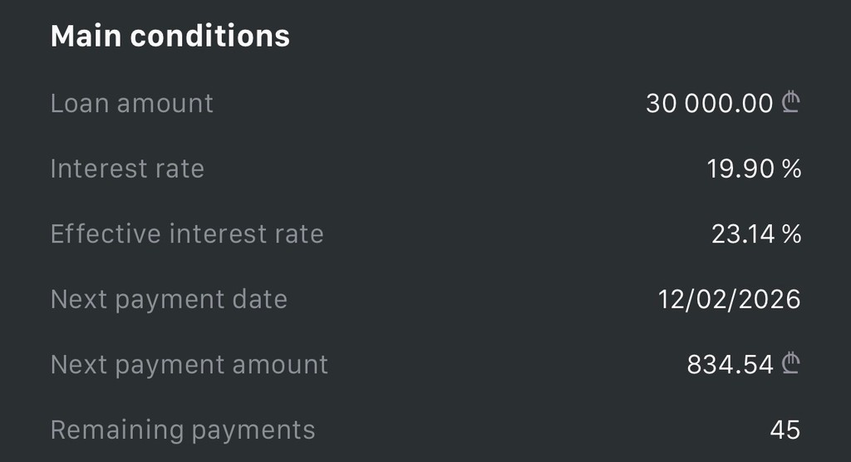The image size is (851, 462).
Task: Select the 30 000.00 loan value
Action: tap(709, 103)
